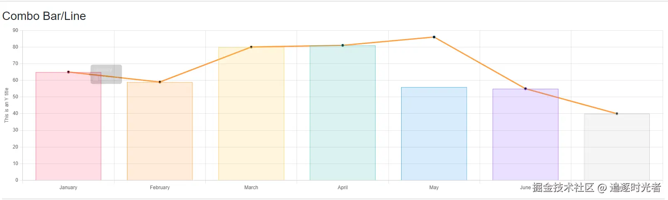Select the green April bar
The image size is (668, 200).
click(343, 116)
